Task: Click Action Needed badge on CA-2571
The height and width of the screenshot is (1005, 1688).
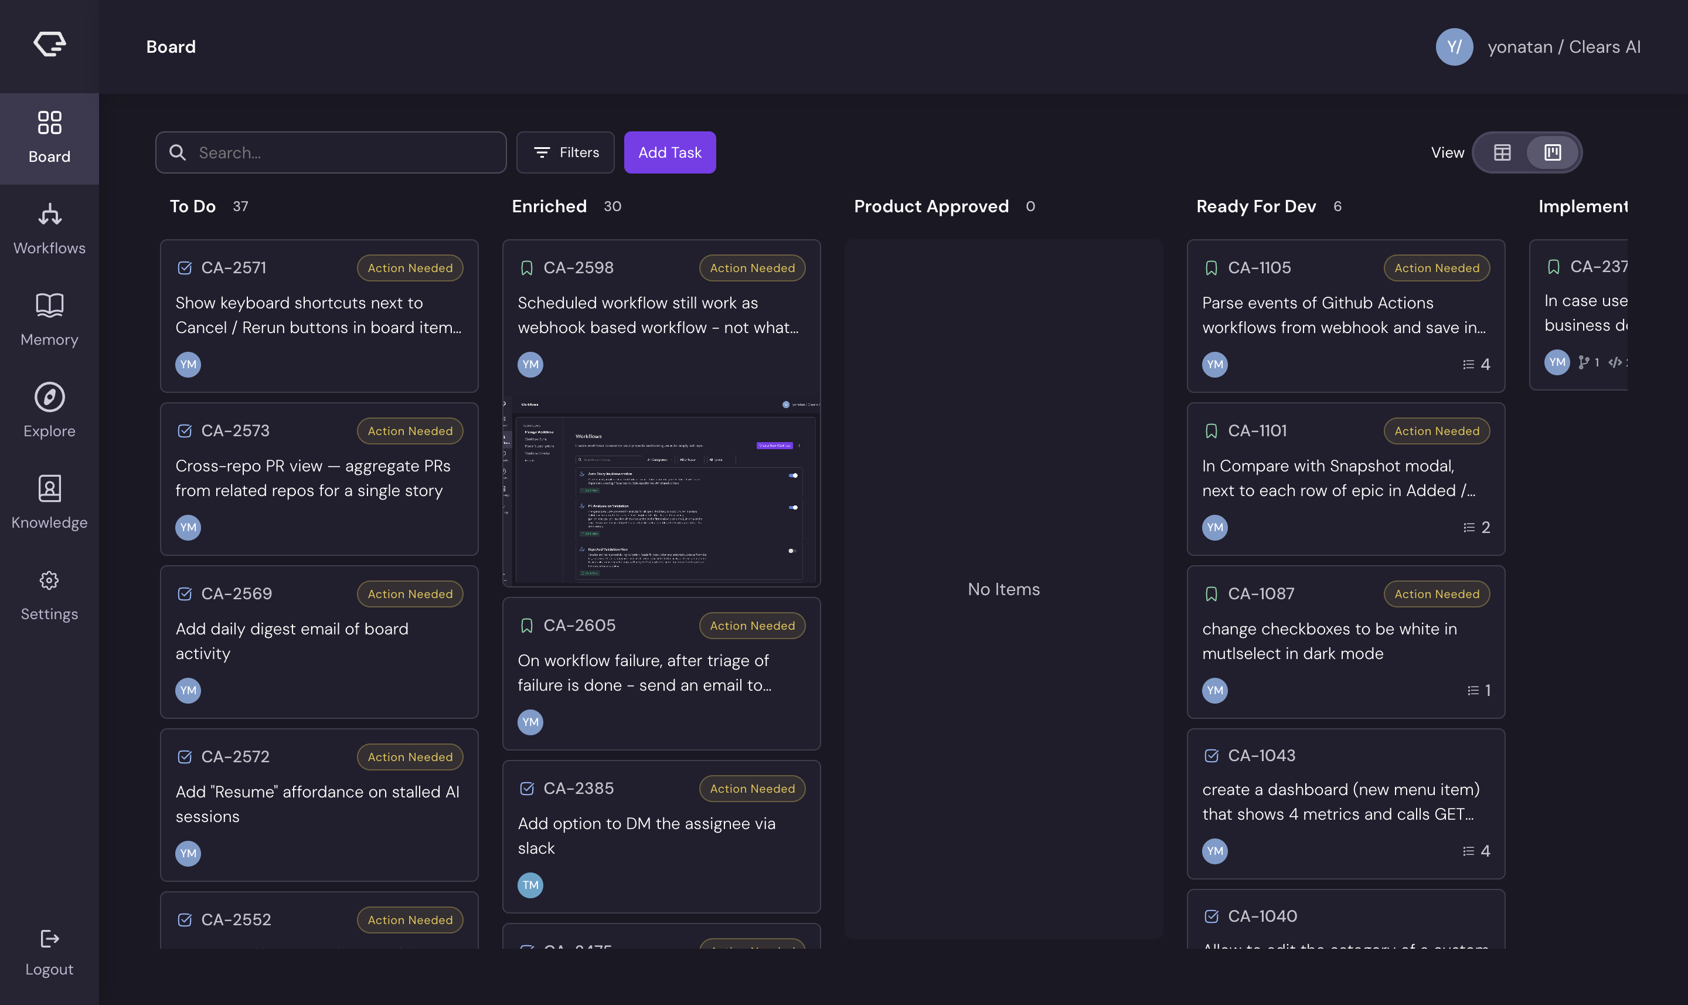Action: pyautogui.click(x=410, y=268)
